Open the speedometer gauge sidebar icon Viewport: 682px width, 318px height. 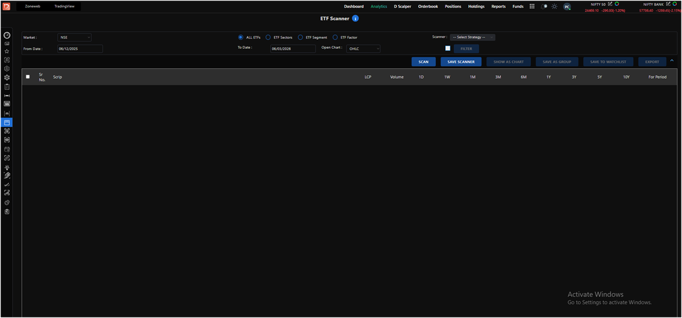click(6, 35)
